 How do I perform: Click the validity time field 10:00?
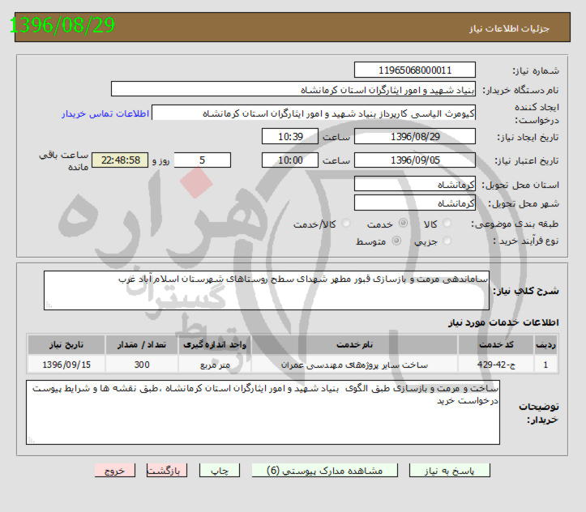click(x=290, y=160)
